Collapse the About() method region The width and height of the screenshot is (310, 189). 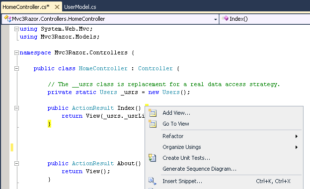[x=16, y=163]
